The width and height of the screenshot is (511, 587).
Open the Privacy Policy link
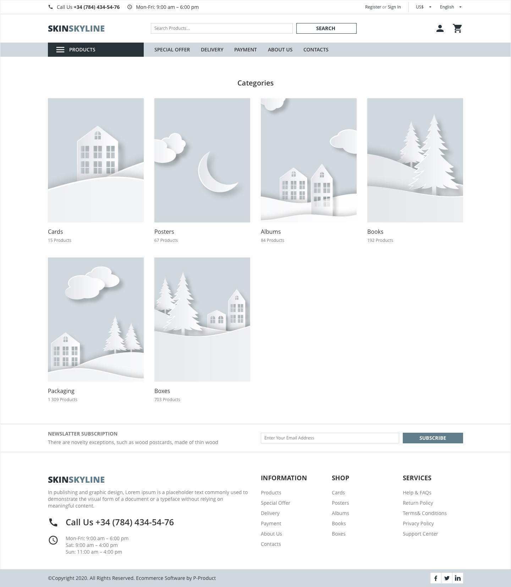(x=418, y=524)
